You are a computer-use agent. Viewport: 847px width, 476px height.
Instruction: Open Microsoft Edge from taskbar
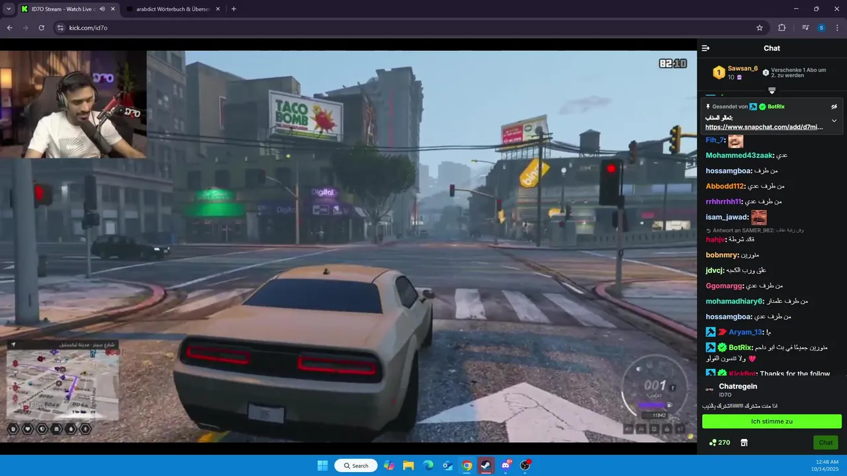tap(427, 465)
